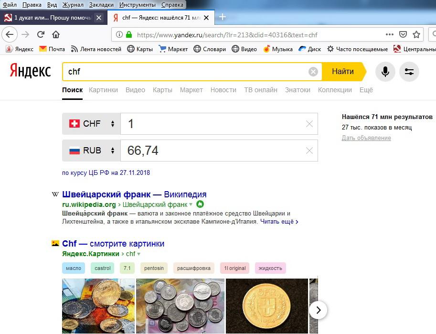Open the Карты bookmark in toolbar
Image resolution: width=436 pixels, height=334 pixels.
tap(140, 49)
